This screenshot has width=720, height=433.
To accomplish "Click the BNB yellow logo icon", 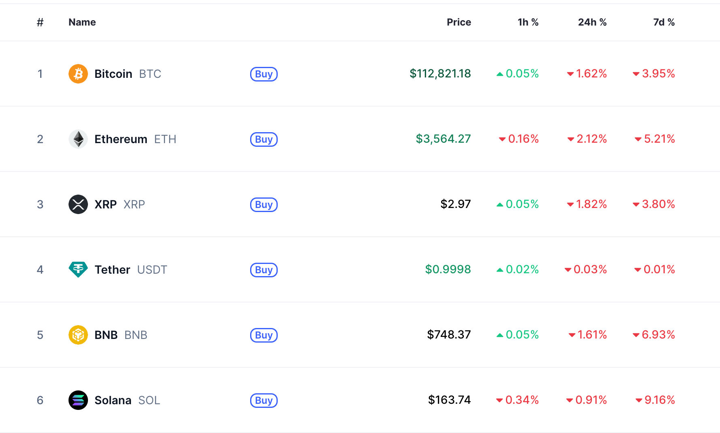I will tap(78, 335).
